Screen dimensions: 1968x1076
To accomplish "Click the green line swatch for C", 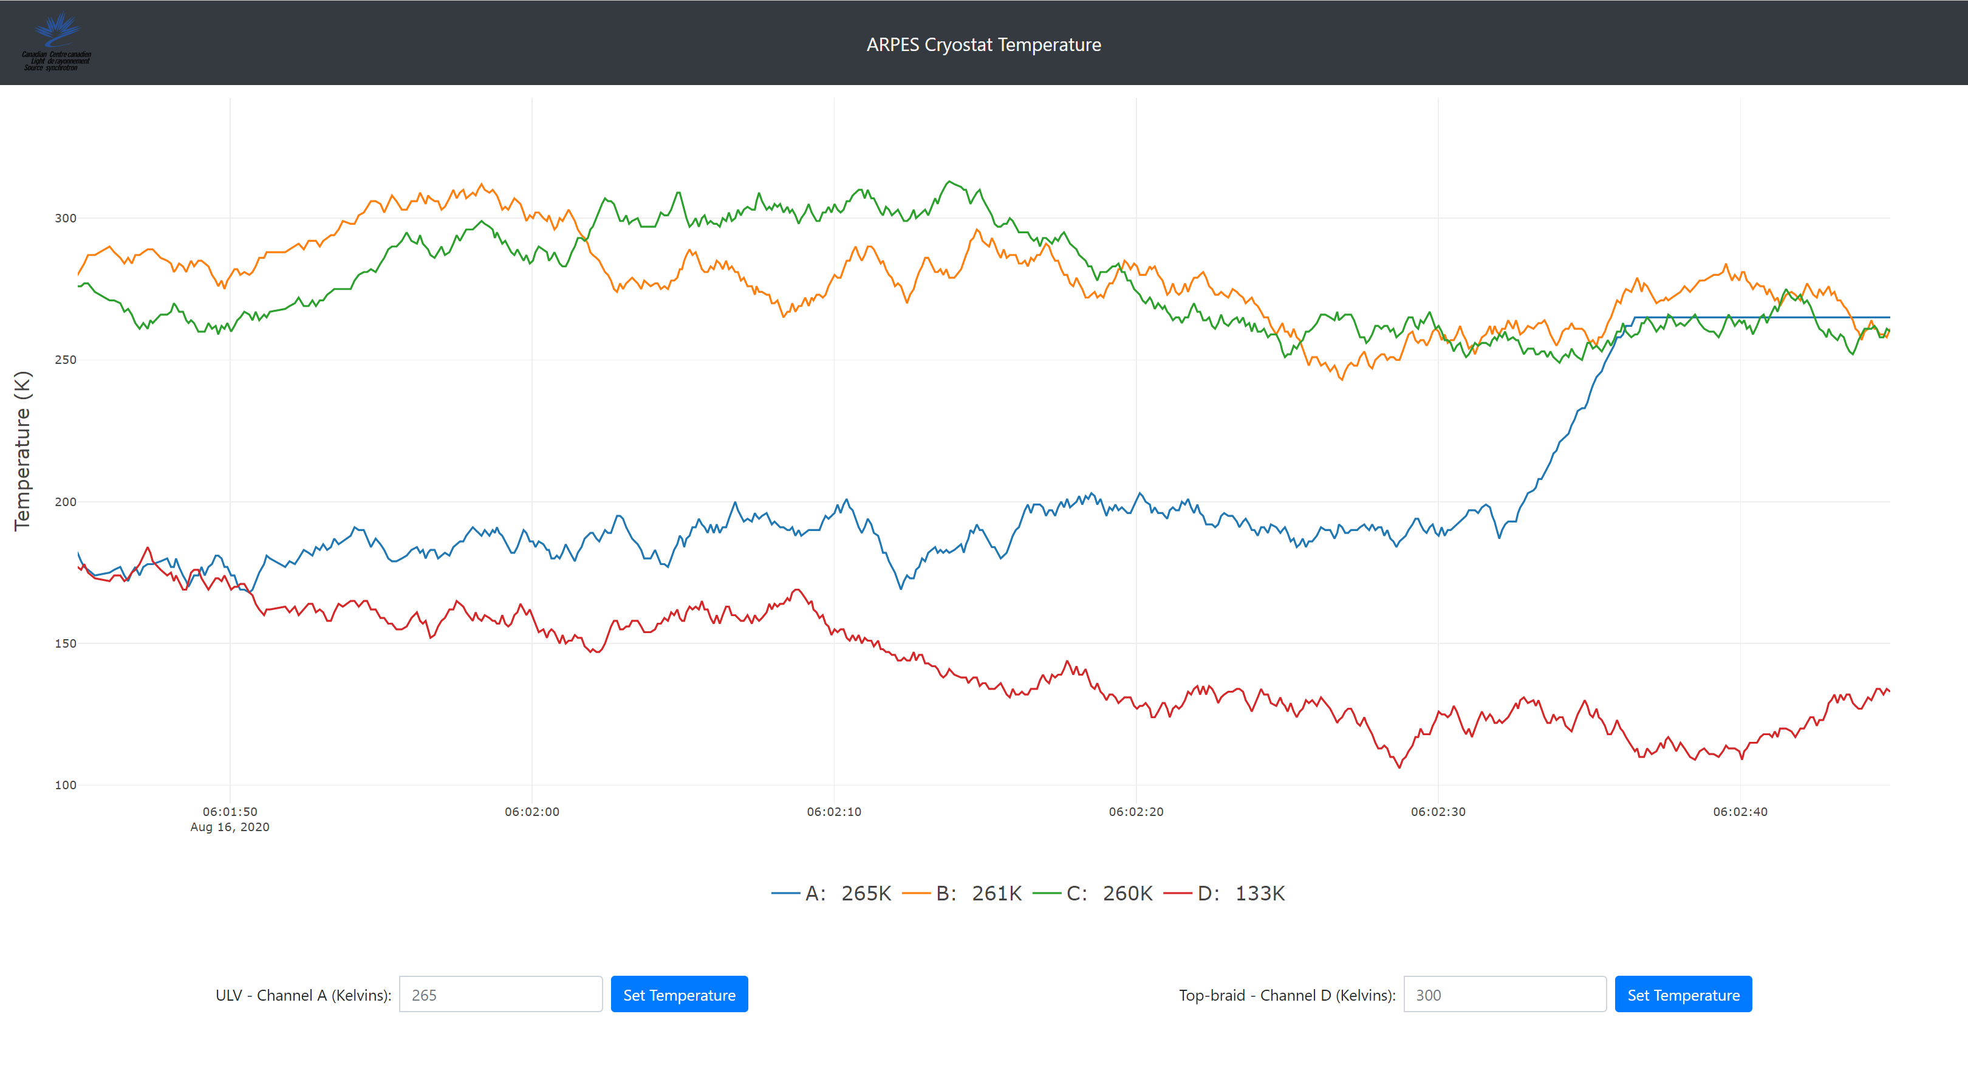I will [x=1047, y=893].
